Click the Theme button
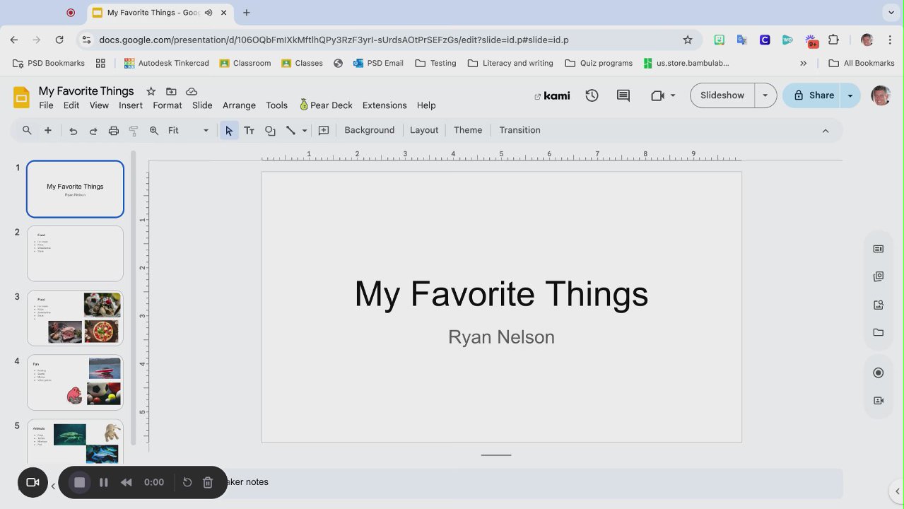The width and height of the screenshot is (904, 509). 468,130
